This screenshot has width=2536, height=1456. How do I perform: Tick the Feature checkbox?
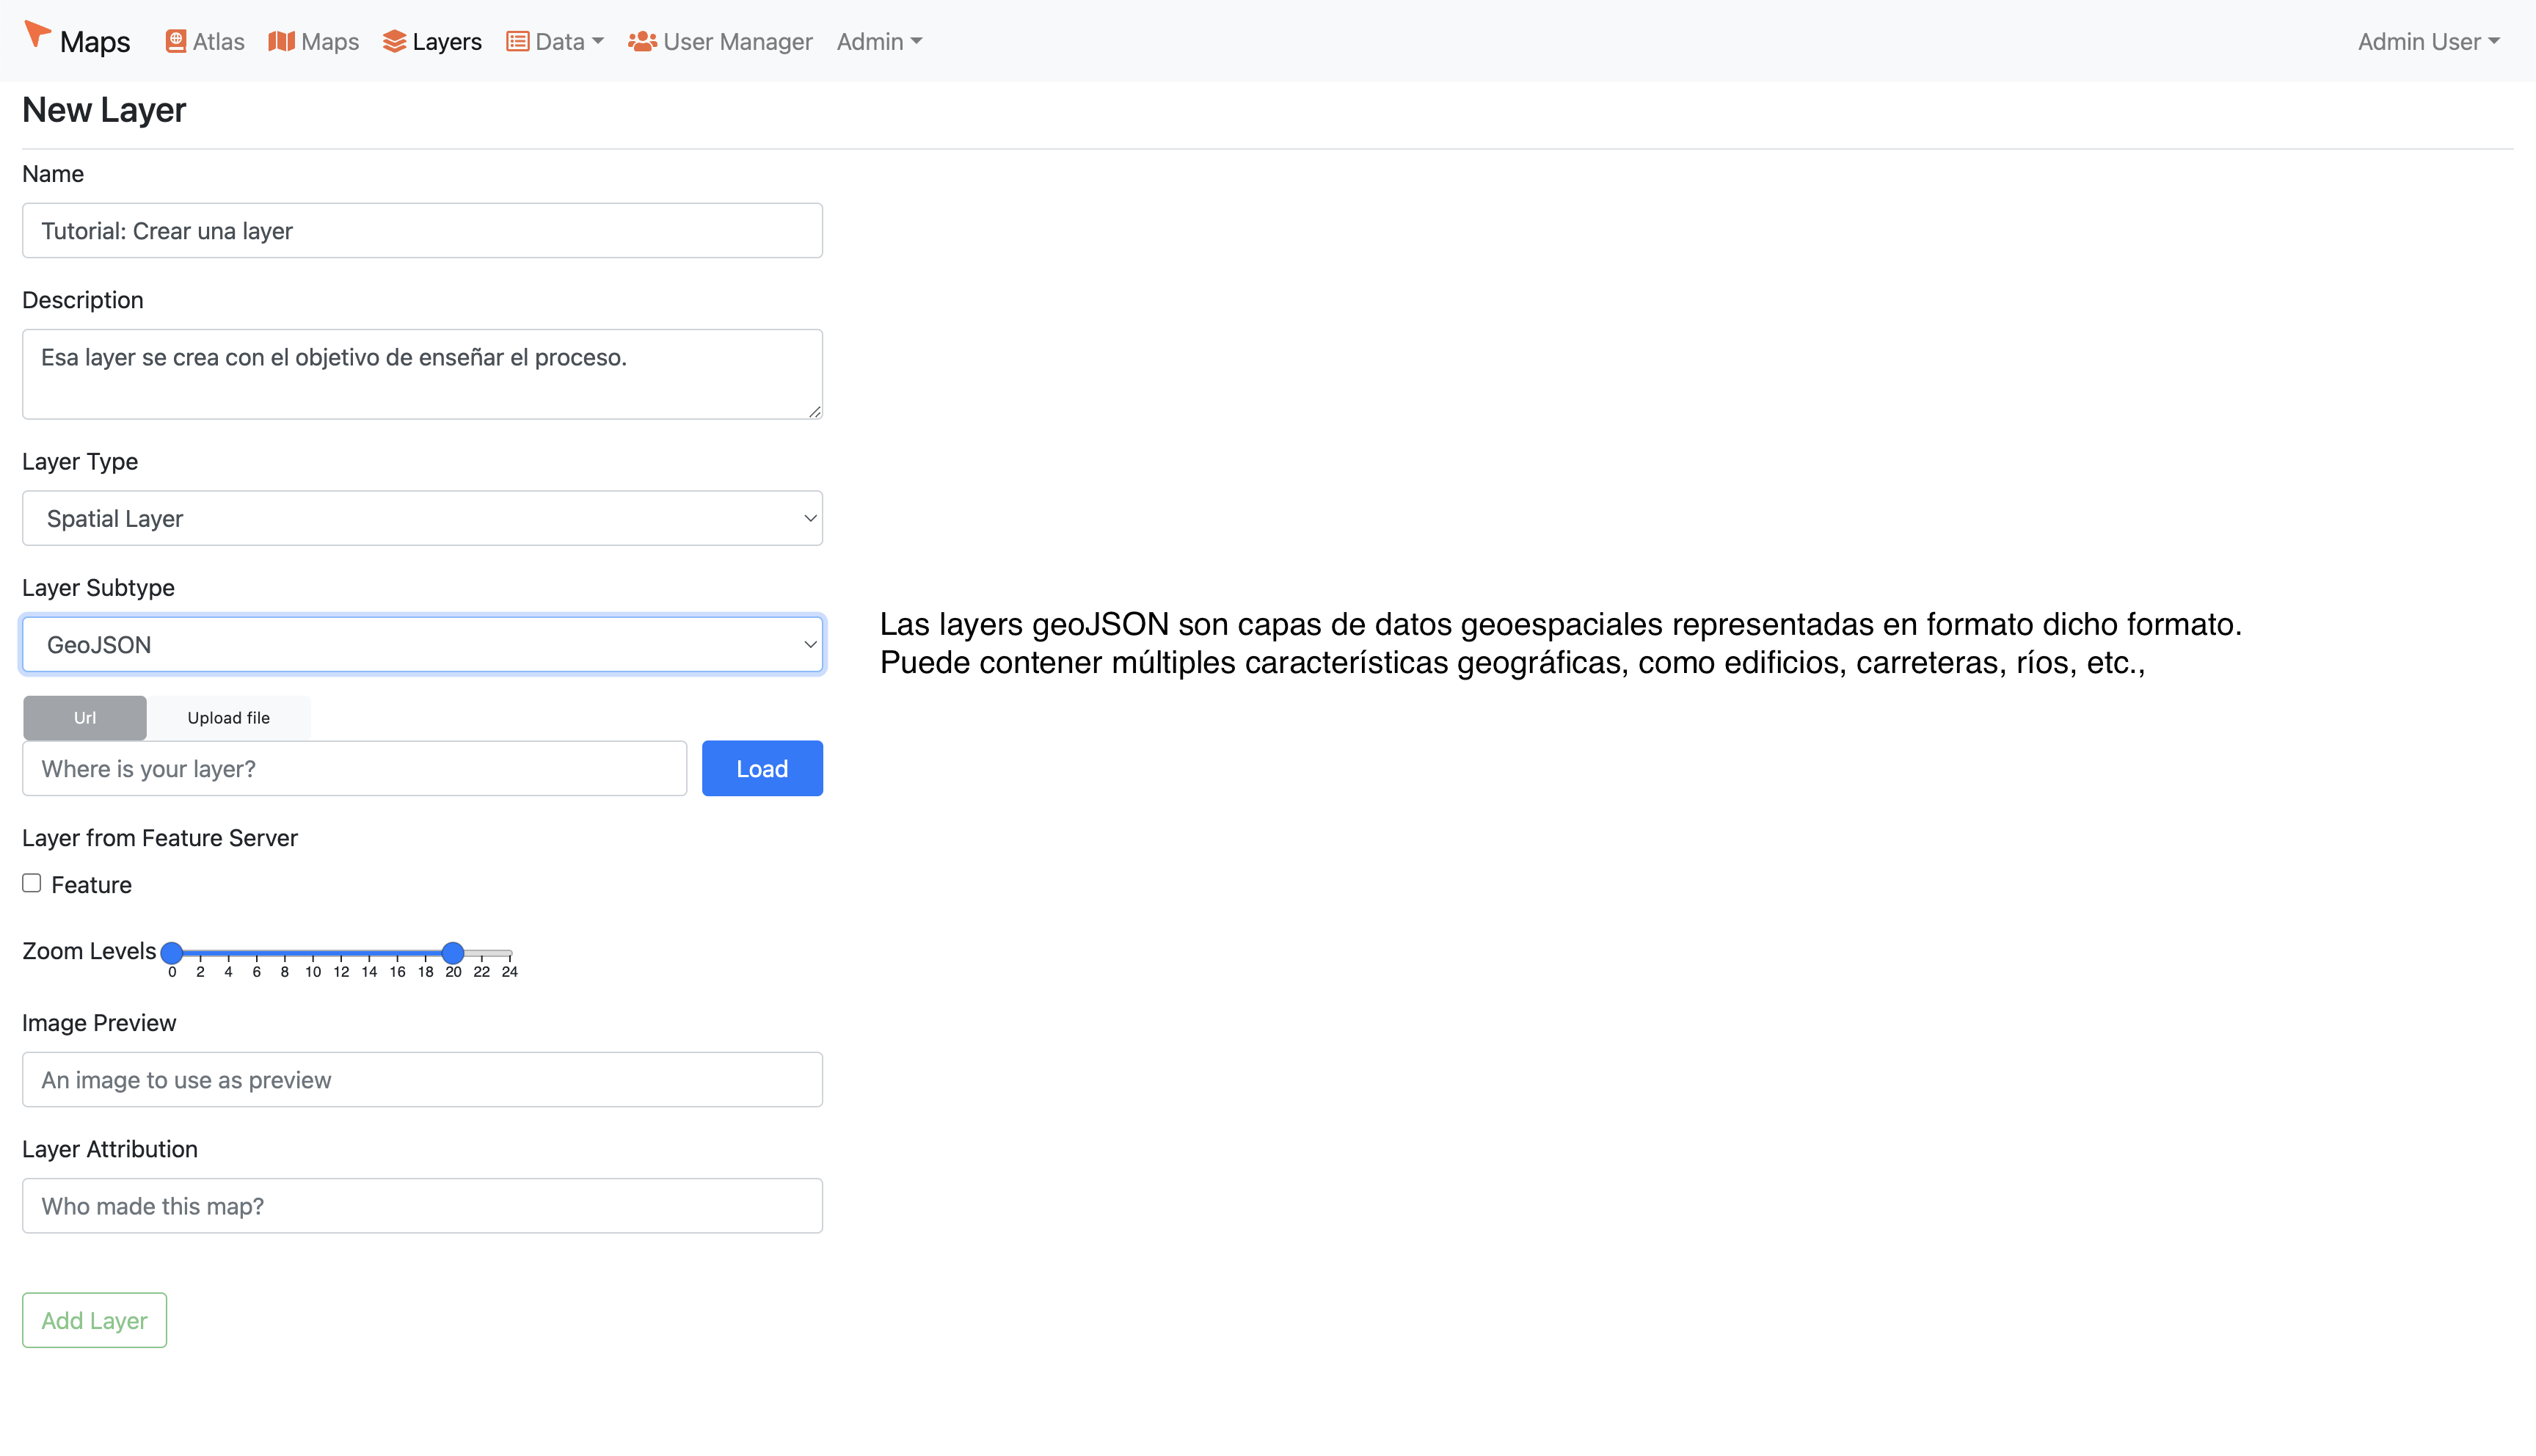coord(32,883)
